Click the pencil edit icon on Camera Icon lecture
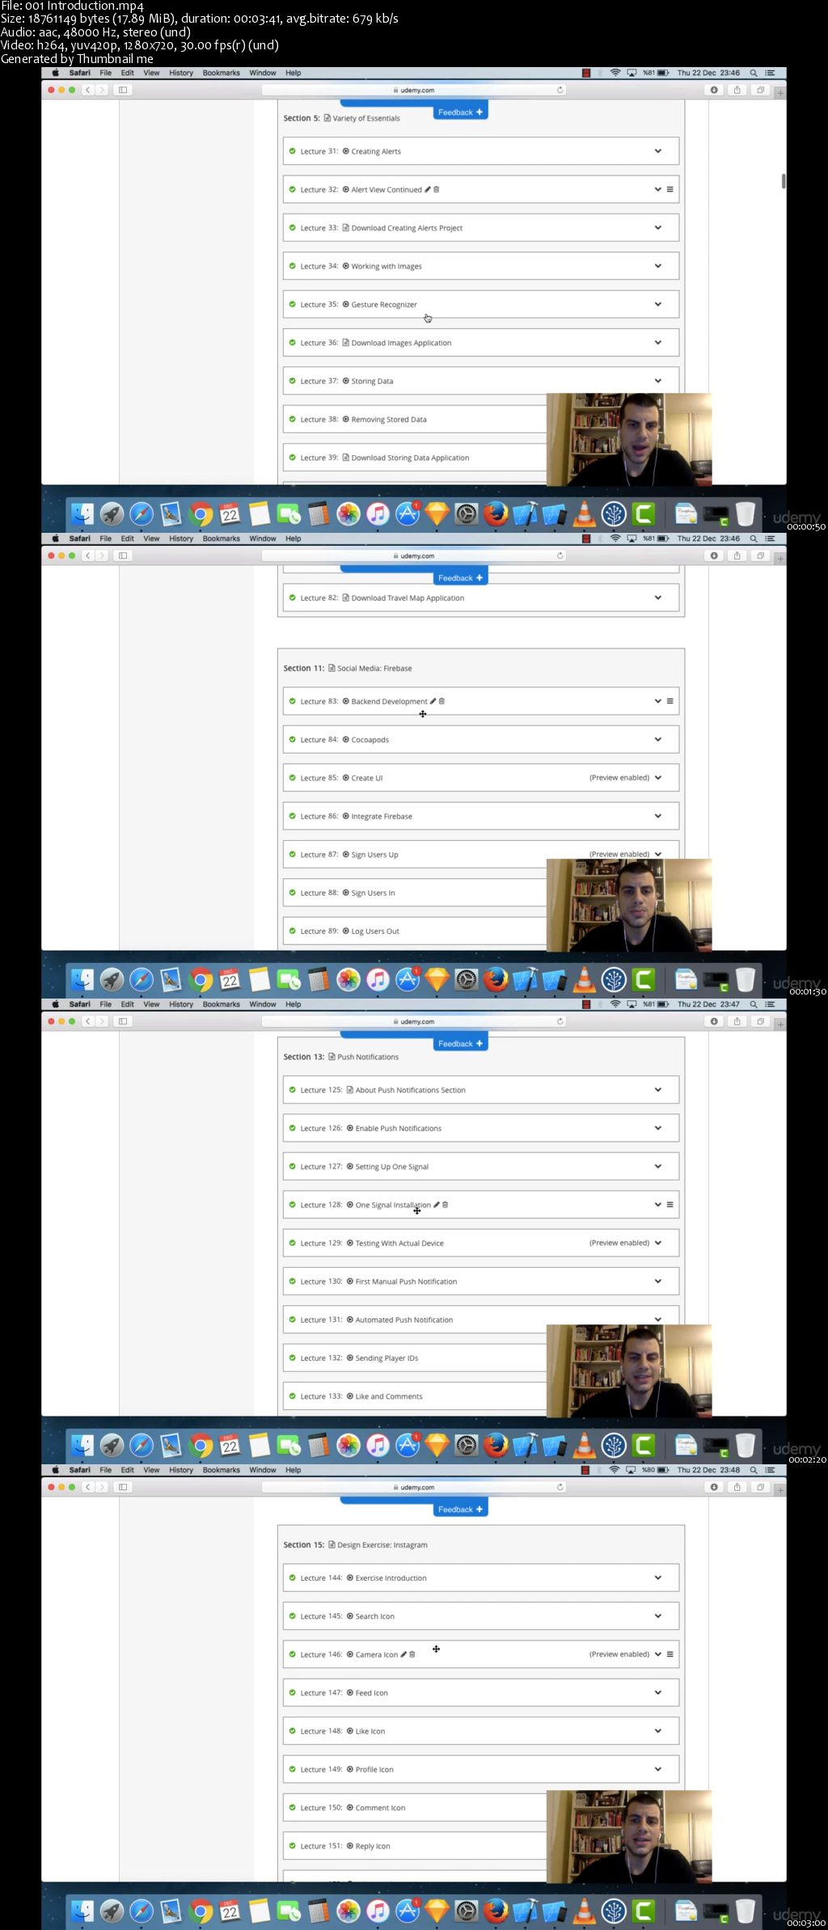The width and height of the screenshot is (828, 1930). (403, 1654)
